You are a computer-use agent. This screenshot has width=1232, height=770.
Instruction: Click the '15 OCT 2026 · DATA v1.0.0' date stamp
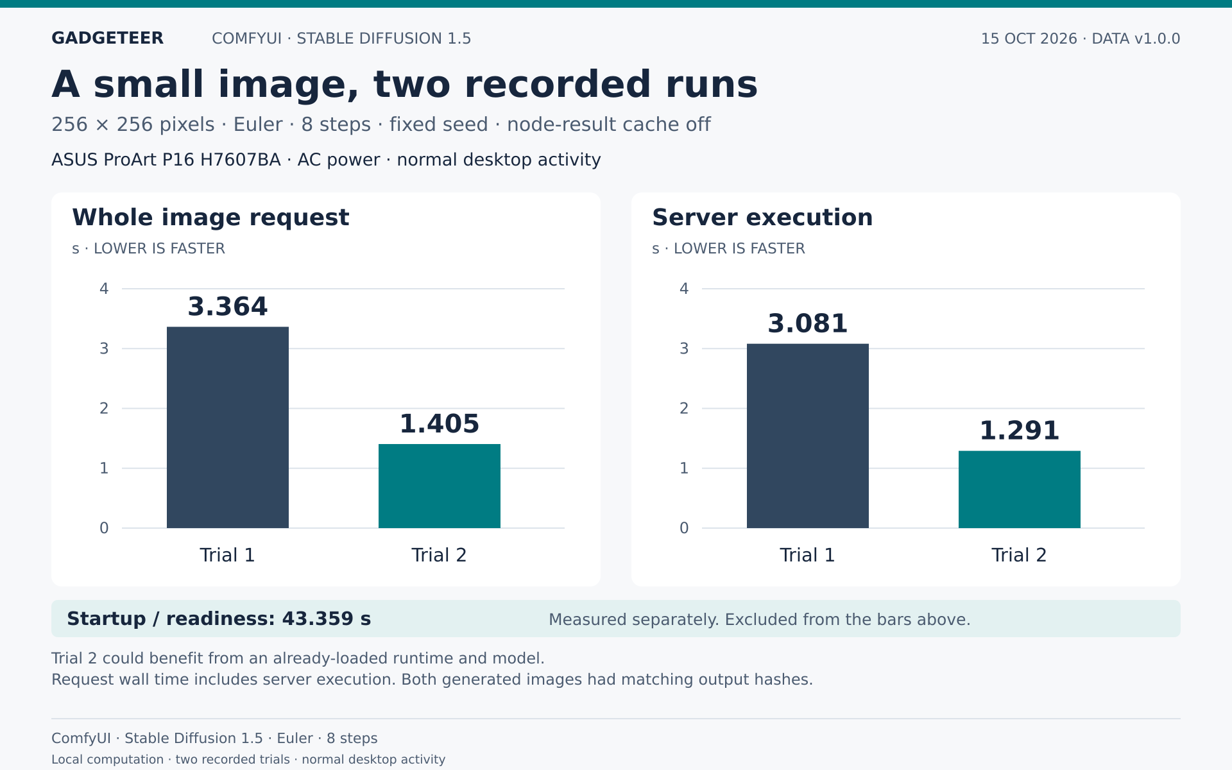click(x=1081, y=38)
